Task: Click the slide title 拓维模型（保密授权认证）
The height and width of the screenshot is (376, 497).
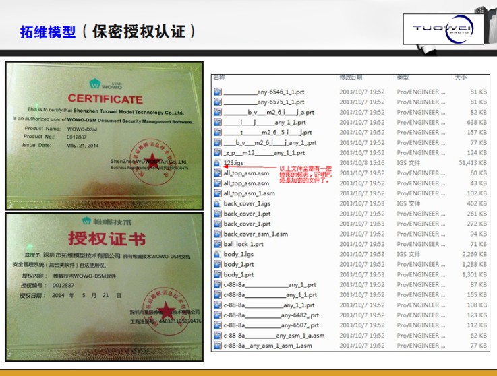Action: click(108, 31)
